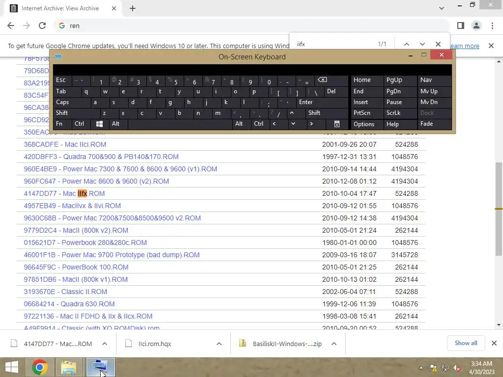This screenshot has width=503, height=377.
Task: Toggle left Alt key on keyboard
Action: 118,124
